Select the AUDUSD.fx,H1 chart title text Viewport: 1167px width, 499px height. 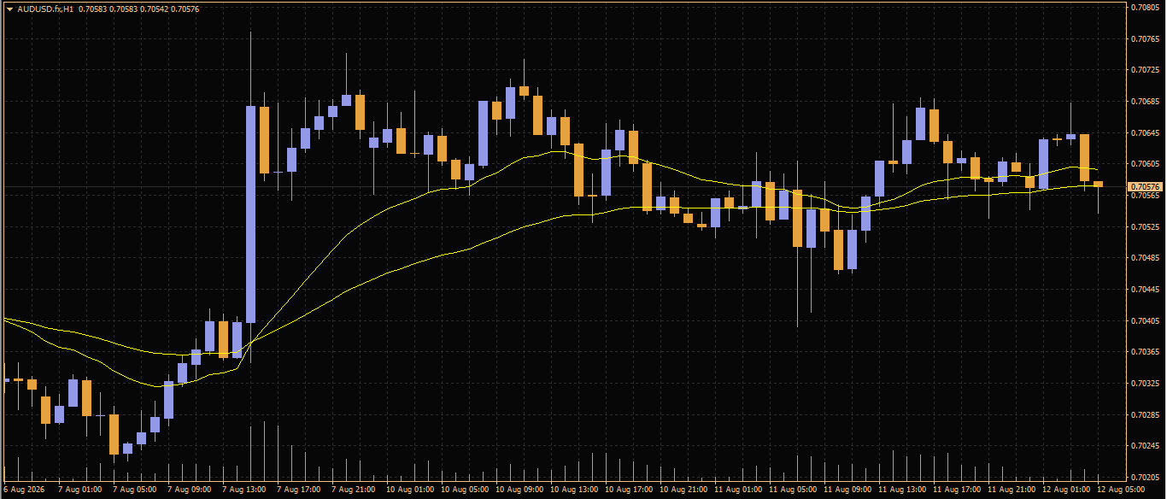pyautogui.click(x=44, y=9)
